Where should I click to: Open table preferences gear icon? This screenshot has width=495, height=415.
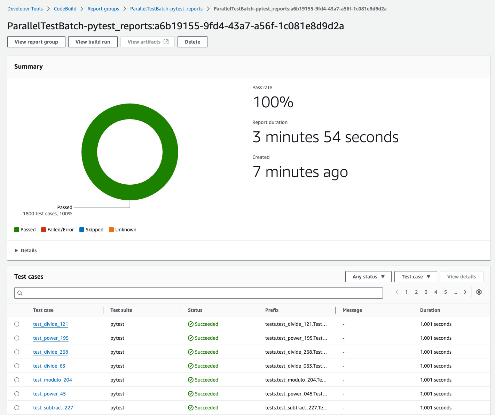pyautogui.click(x=479, y=292)
